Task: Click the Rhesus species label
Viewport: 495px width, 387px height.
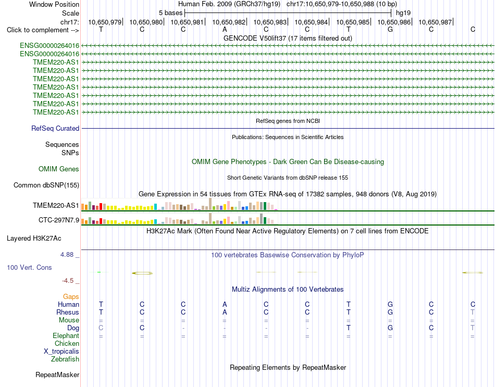Action: click(68, 312)
